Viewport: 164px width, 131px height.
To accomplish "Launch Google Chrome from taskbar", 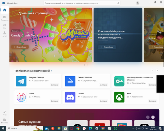I will point(78,128).
